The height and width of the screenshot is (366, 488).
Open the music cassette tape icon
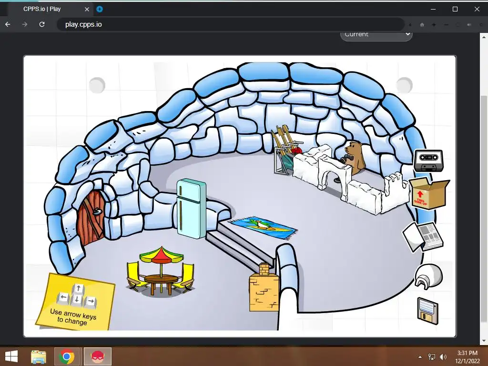click(x=428, y=160)
